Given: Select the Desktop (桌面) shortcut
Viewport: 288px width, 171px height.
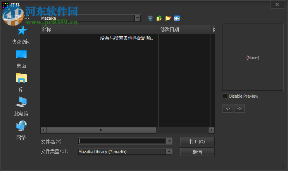Looking at the screenshot, I should pos(21,59).
